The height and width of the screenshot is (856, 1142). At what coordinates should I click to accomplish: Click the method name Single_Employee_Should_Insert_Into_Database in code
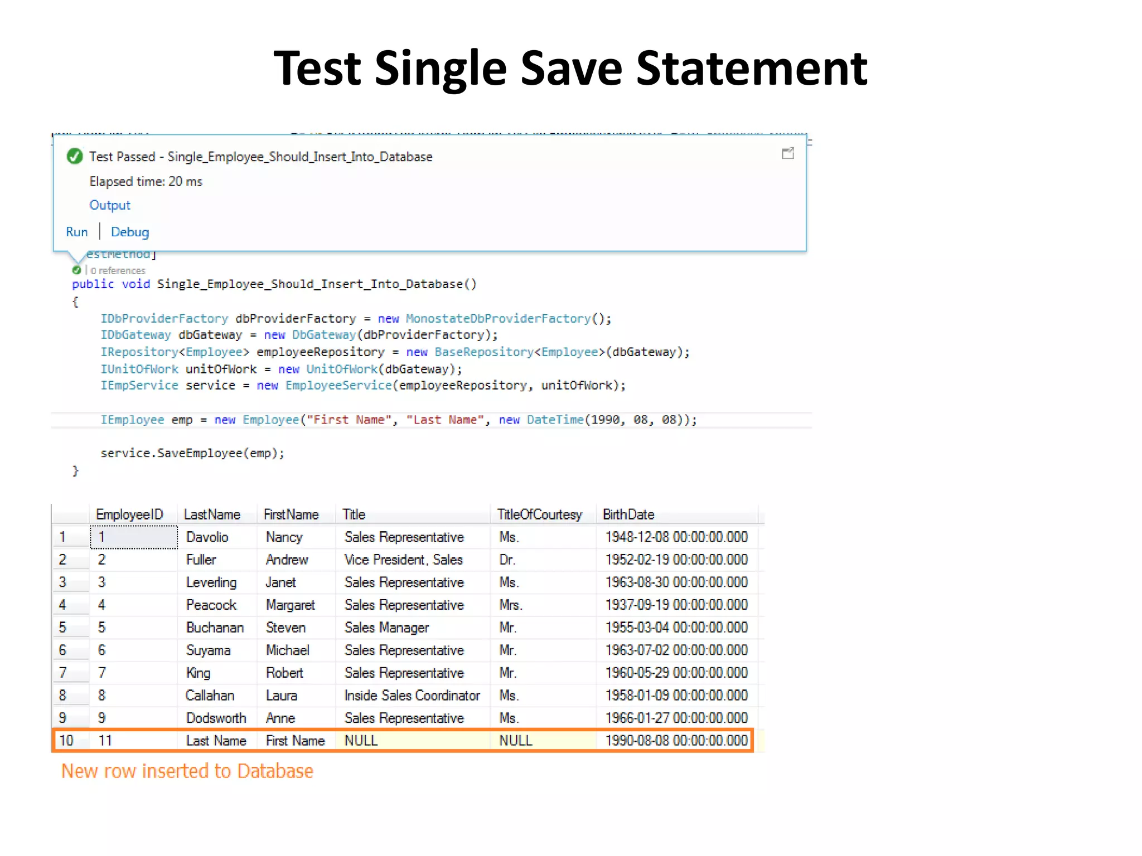click(310, 284)
